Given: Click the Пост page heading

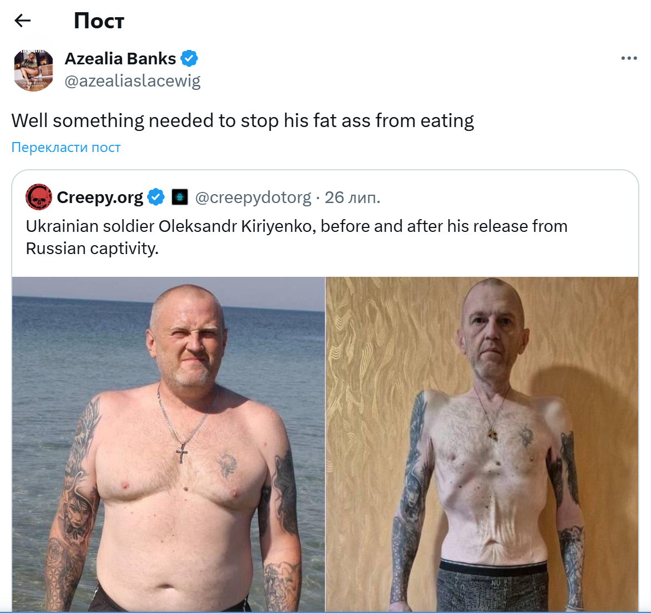Looking at the screenshot, I should click(x=99, y=21).
